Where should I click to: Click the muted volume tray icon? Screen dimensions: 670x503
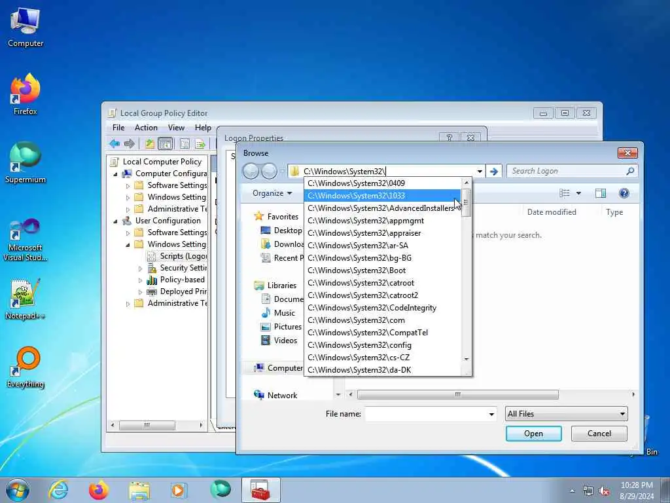coord(604,491)
